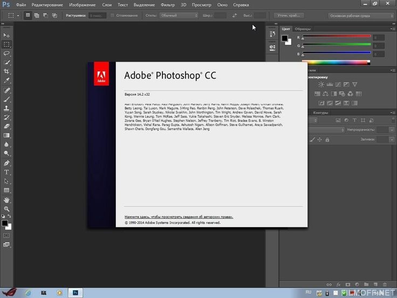
Task: Click the Red channel slider
Action: click(337, 36)
